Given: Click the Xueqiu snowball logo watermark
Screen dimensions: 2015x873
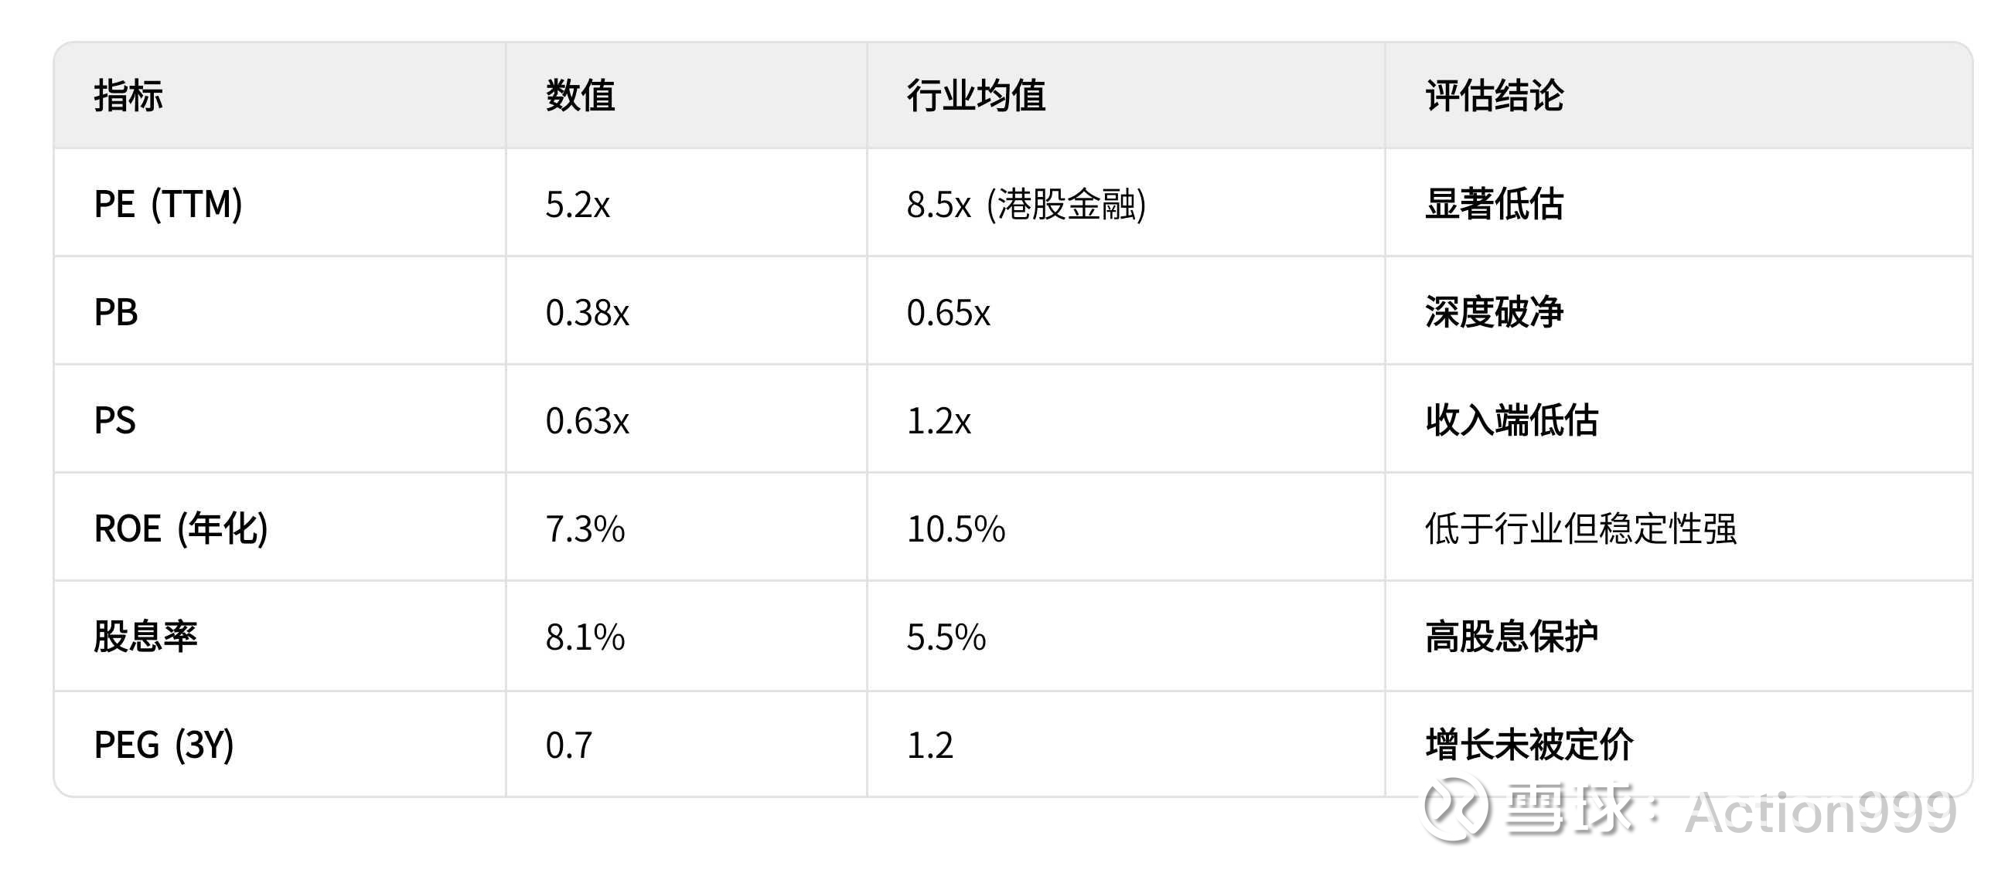Looking at the screenshot, I should (x=1455, y=809).
